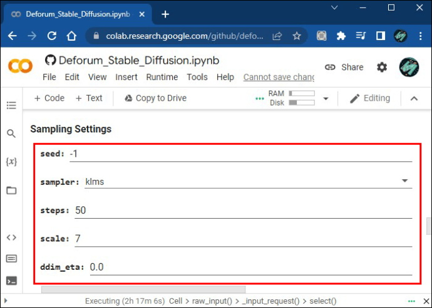432x308 pixels.
Task: Open the Editing mode selector
Action: [x=370, y=98]
